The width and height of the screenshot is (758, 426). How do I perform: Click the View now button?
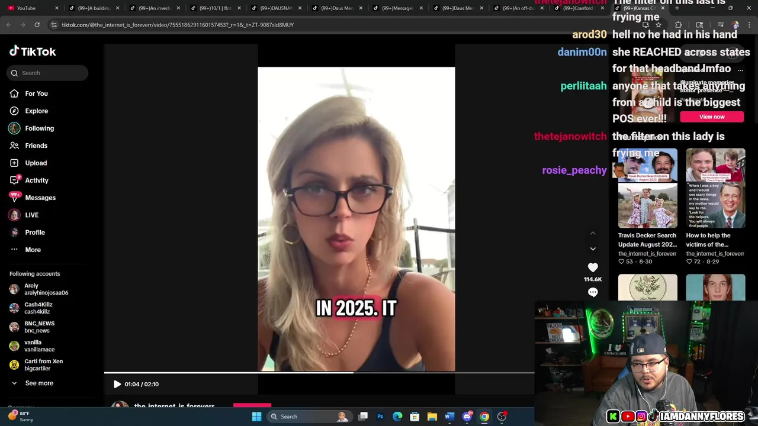click(712, 117)
